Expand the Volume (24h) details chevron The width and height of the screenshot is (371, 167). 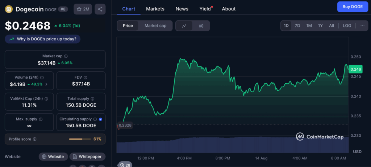[46, 84]
